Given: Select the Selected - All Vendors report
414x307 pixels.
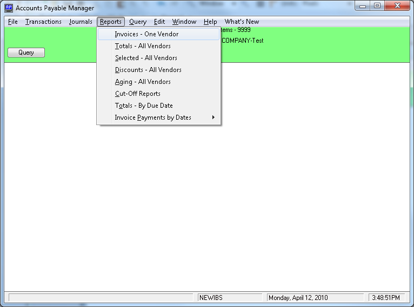Looking at the screenshot, I should click(x=146, y=58).
